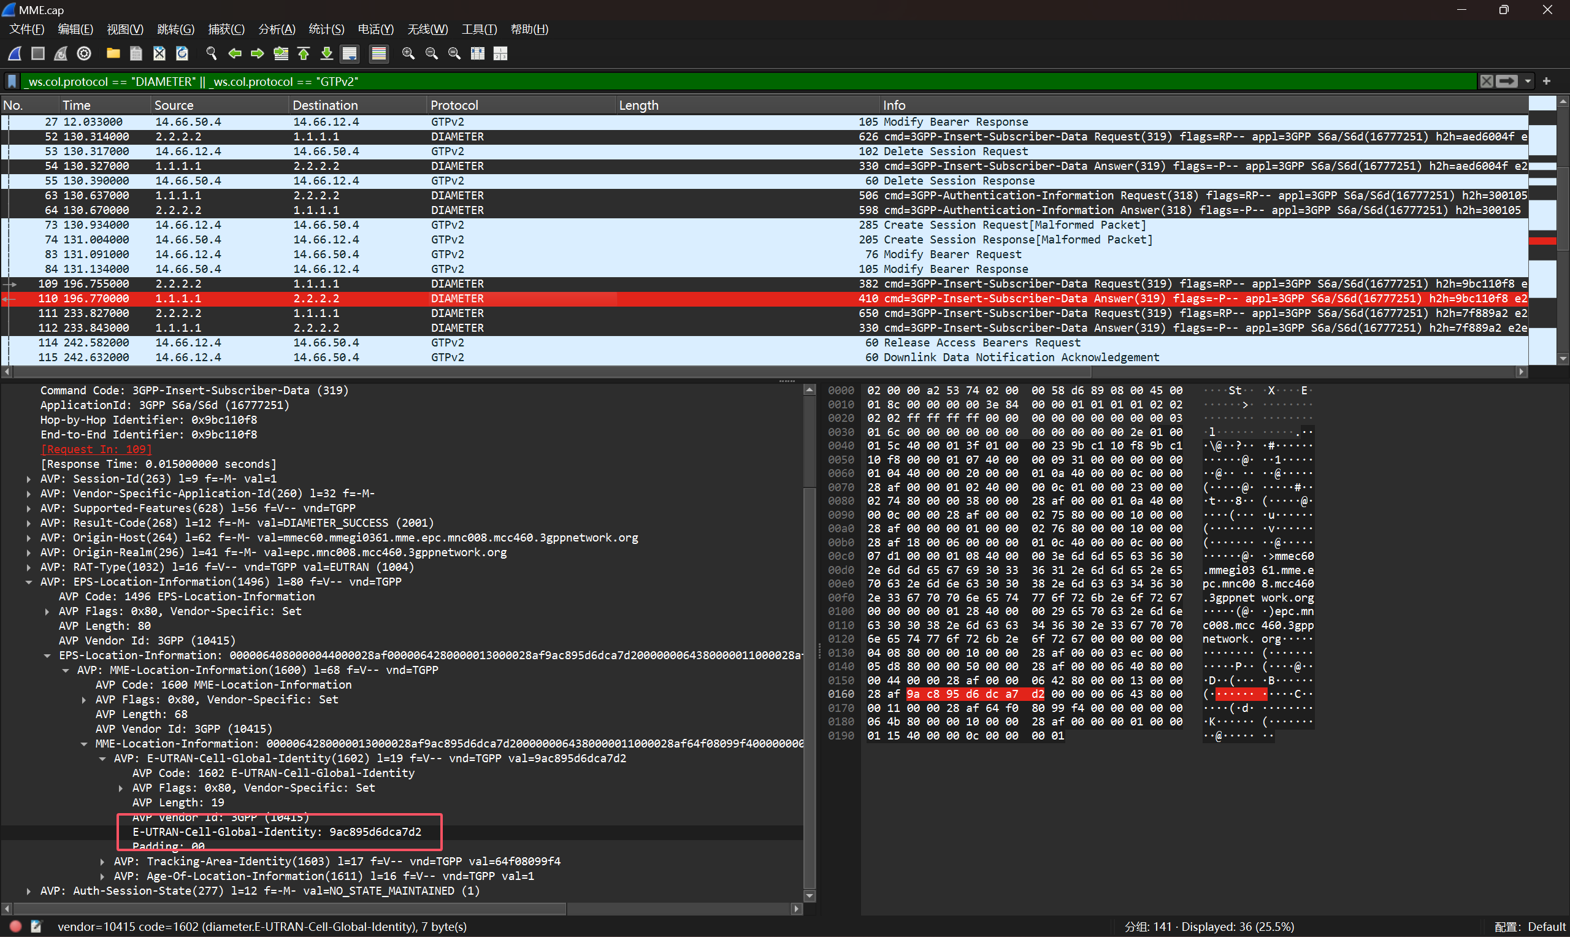The image size is (1570, 937).
Task: Reload this capture file
Action: click(x=182, y=54)
